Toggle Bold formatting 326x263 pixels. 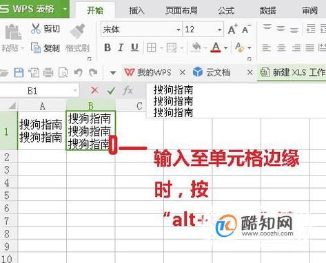coord(108,48)
